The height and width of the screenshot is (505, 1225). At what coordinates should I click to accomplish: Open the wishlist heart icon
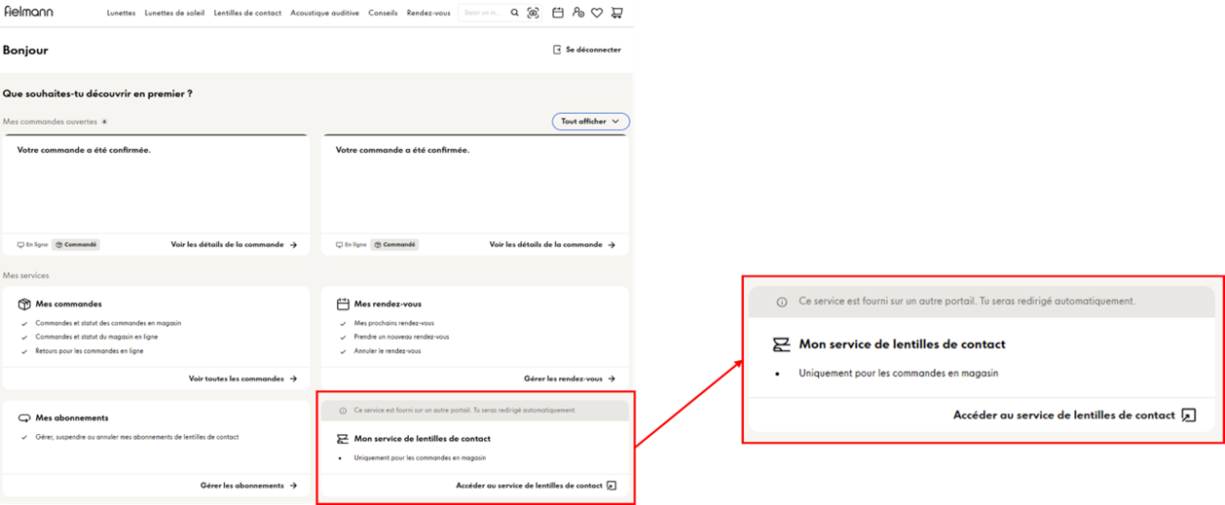click(x=597, y=14)
